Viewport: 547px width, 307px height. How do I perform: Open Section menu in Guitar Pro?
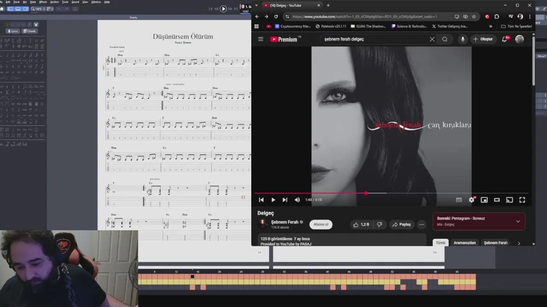point(54,2)
